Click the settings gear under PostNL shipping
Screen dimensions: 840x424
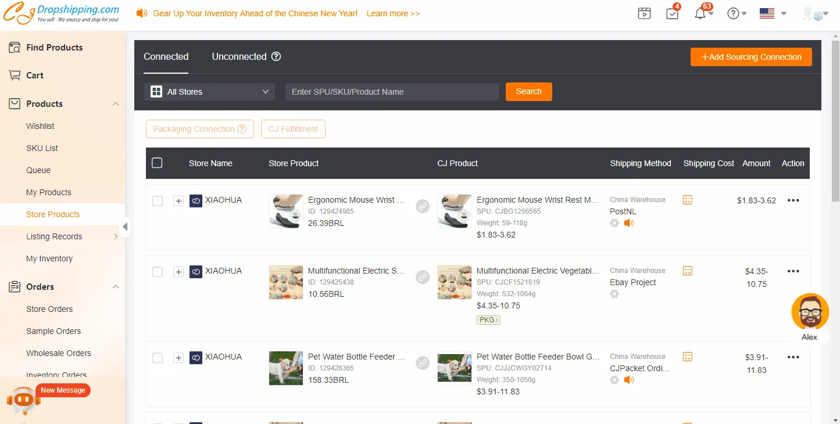click(614, 223)
